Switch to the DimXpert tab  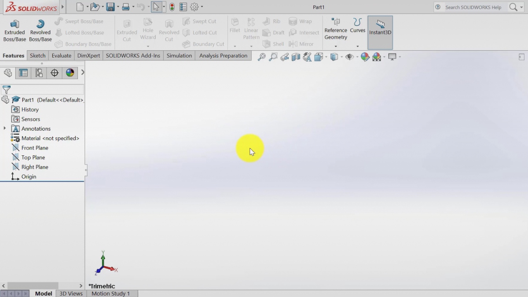coord(88,56)
